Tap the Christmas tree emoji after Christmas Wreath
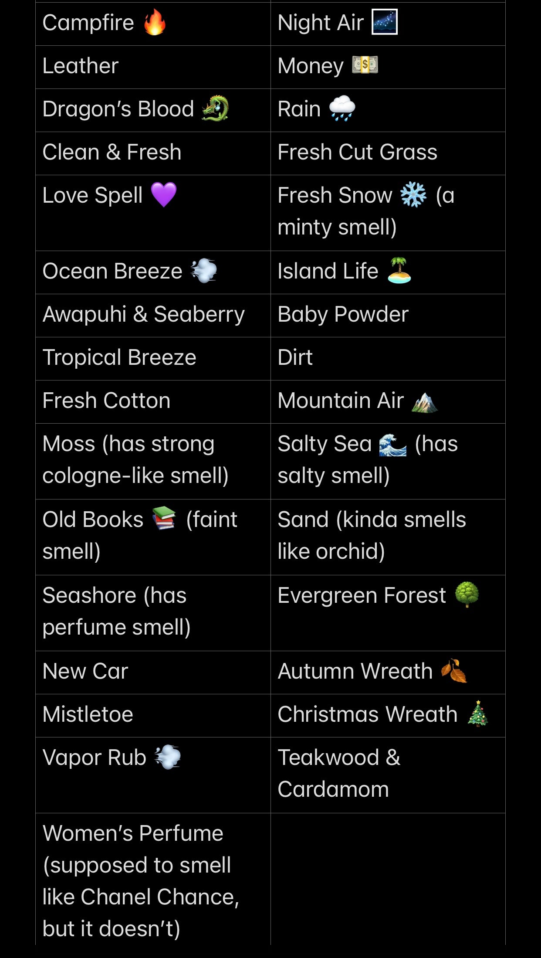This screenshot has height=958, width=541. pos(477,713)
